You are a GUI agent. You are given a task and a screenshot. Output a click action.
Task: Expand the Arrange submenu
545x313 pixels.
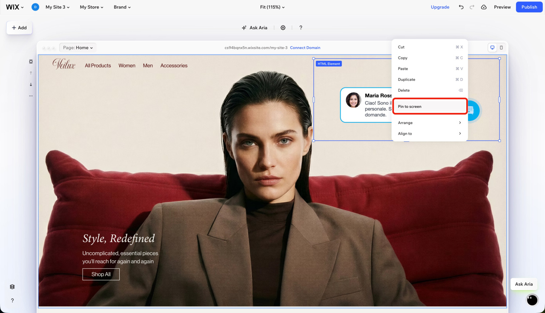coord(429,123)
